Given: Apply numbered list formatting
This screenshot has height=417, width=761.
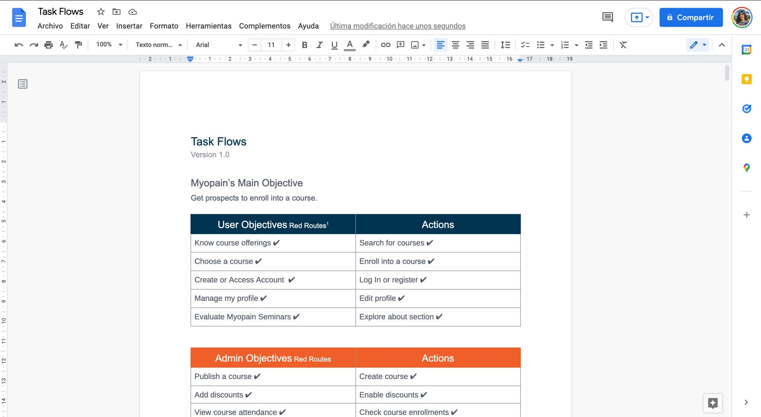Looking at the screenshot, I should [x=565, y=45].
